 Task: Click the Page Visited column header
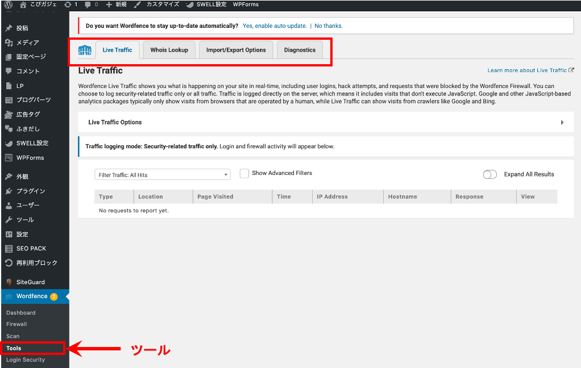233,196
